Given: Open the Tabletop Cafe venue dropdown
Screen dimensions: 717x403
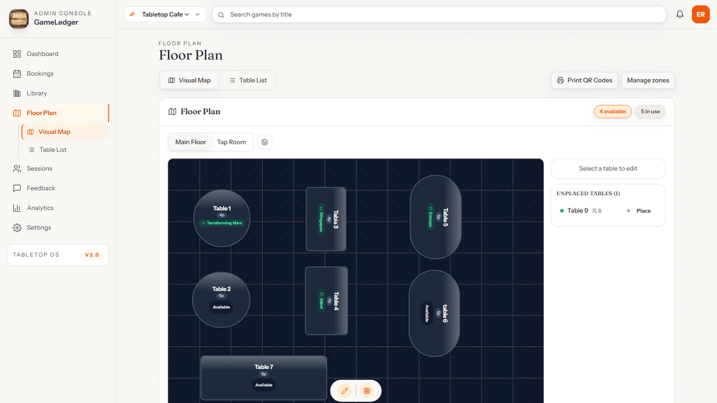Looking at the screenshot, I should [x=165, y=14].
